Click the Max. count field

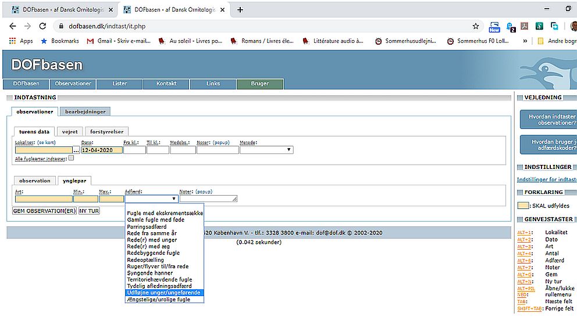pos(112,199)
